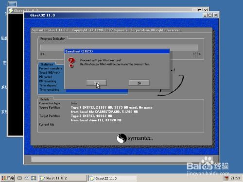243x182 pixels.
Task: Click the 'Local' connection type value
Action: tap(74, 103)
